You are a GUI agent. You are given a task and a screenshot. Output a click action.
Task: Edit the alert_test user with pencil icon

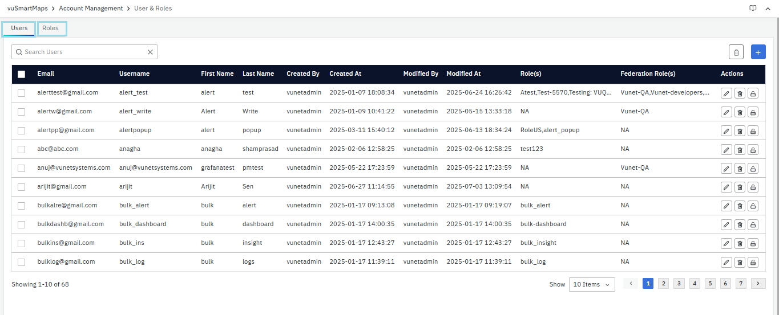point(726,93)
